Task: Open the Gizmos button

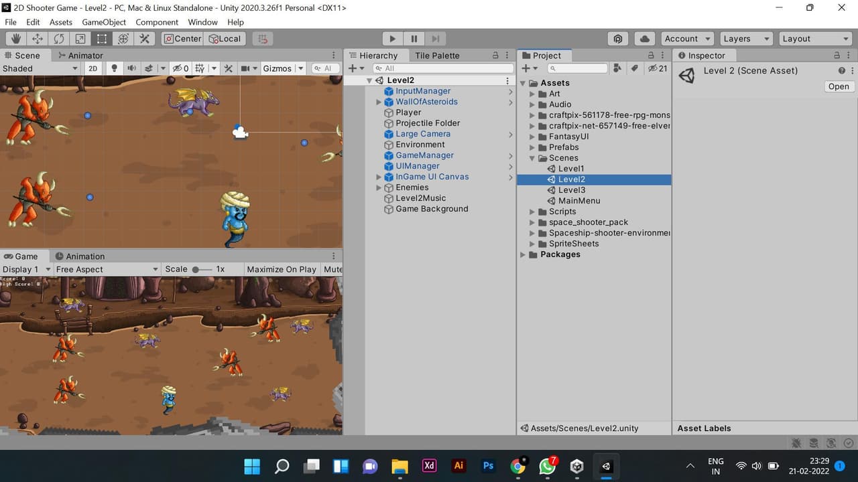Action: [x=277, y=68]
